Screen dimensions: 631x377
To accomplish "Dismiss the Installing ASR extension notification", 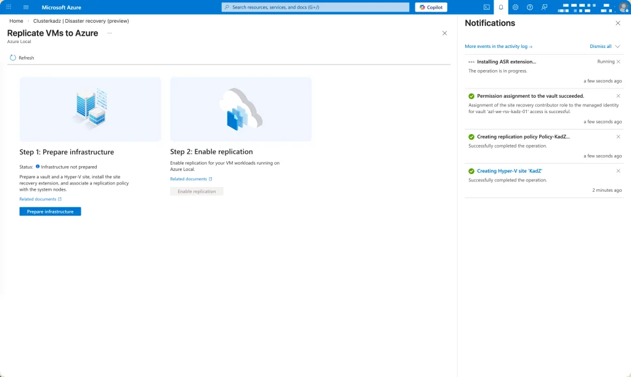I will click(619, 62).
